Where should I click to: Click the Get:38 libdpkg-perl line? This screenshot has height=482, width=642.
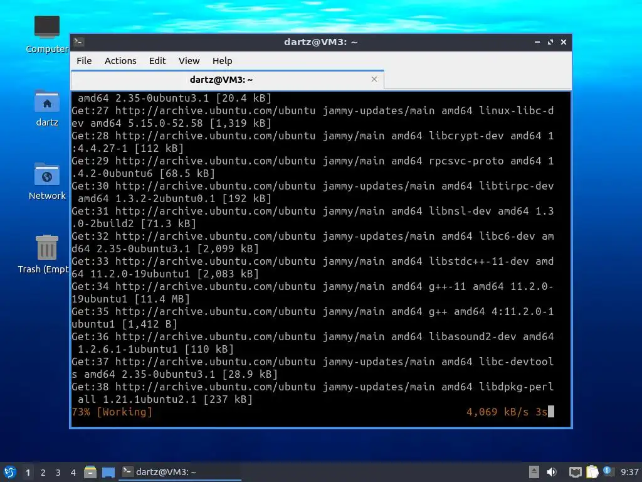tap(312, 393)
